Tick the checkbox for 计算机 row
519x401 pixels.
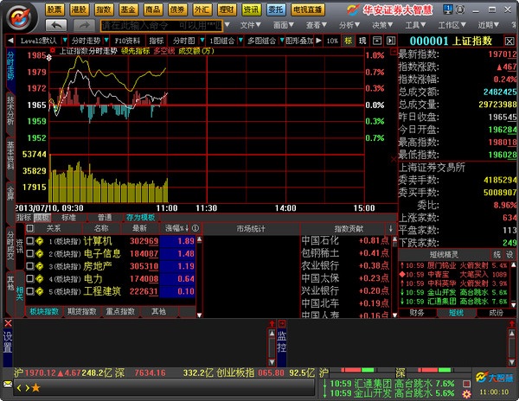click(x=30, y=241)
